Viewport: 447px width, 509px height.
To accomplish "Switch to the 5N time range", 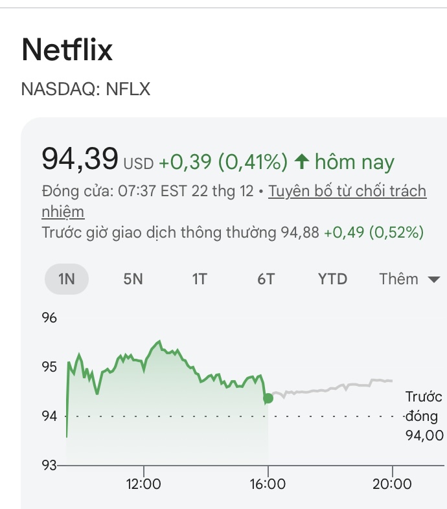I will pos(133,279).
